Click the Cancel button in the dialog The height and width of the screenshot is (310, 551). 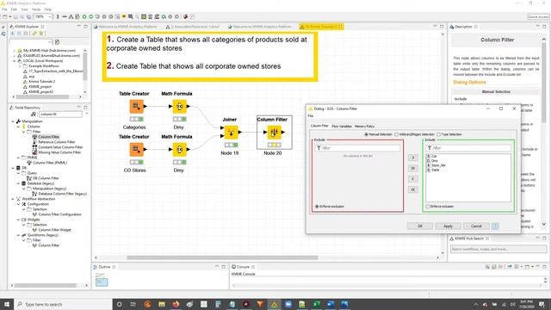tap(476, 226)
